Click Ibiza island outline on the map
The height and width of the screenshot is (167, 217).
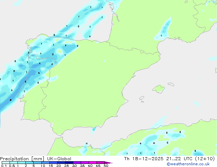[142, 98]
